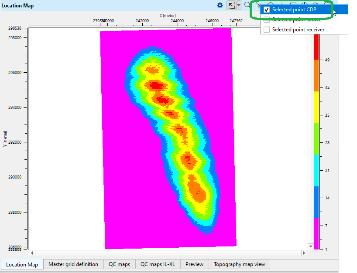Screen dimensions: 357x273
Task: Open Topography map view tab
Action: tap(239, 264)
